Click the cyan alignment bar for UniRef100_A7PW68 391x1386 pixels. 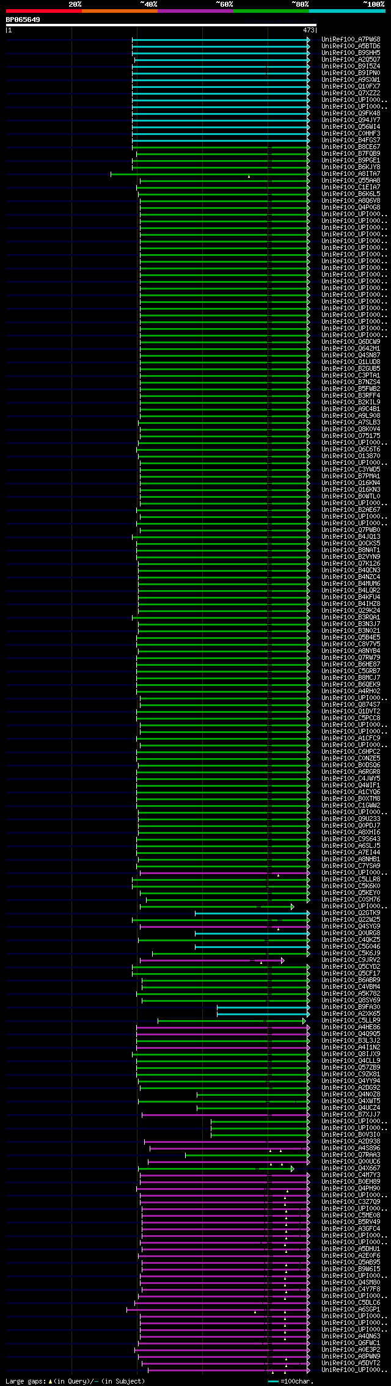coord(221,40)
